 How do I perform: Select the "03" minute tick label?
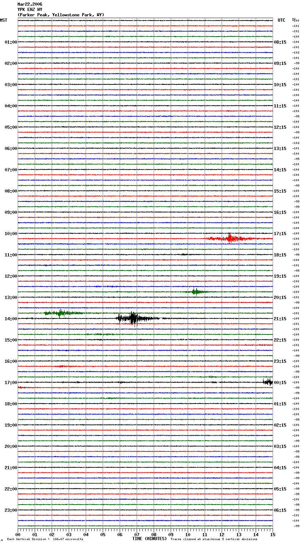(x=69, y=534)
